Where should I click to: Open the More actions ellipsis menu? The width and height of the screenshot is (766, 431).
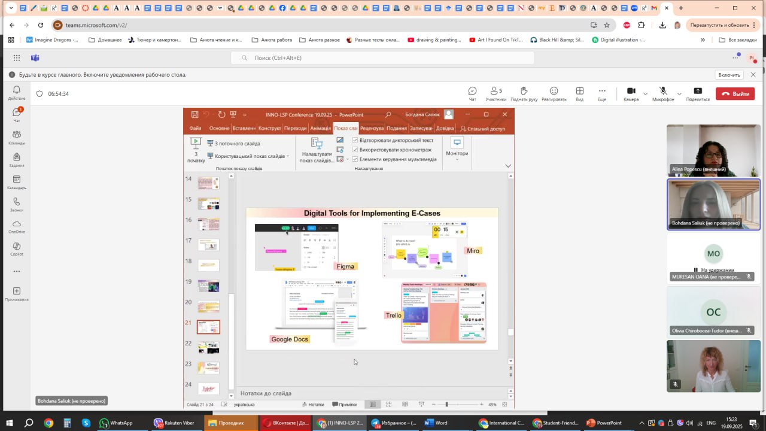[602, 93]
